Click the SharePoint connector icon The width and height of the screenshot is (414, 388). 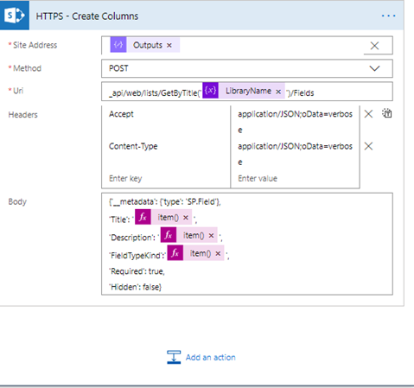[x=14, y=16]
